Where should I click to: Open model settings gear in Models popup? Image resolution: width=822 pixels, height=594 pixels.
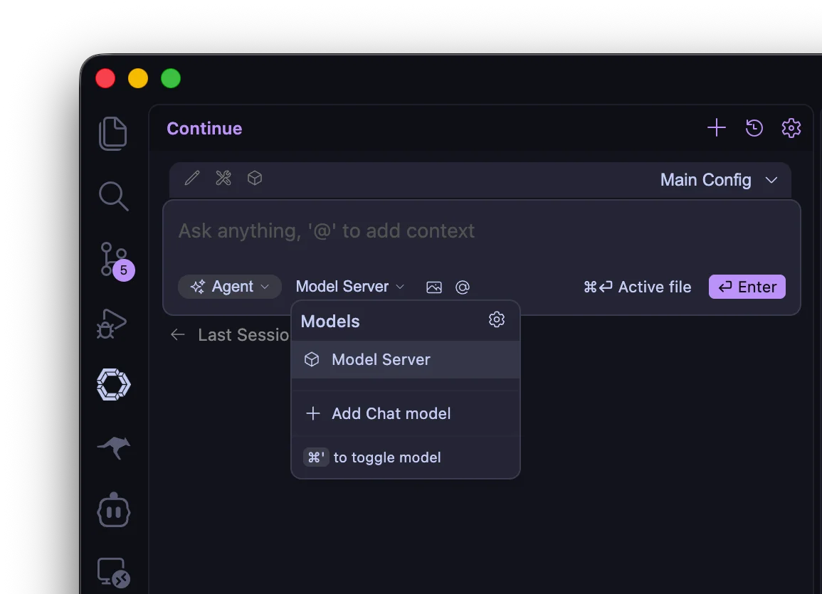coord(497,319)
